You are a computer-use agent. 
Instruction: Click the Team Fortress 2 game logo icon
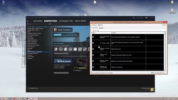coord(55,30)
